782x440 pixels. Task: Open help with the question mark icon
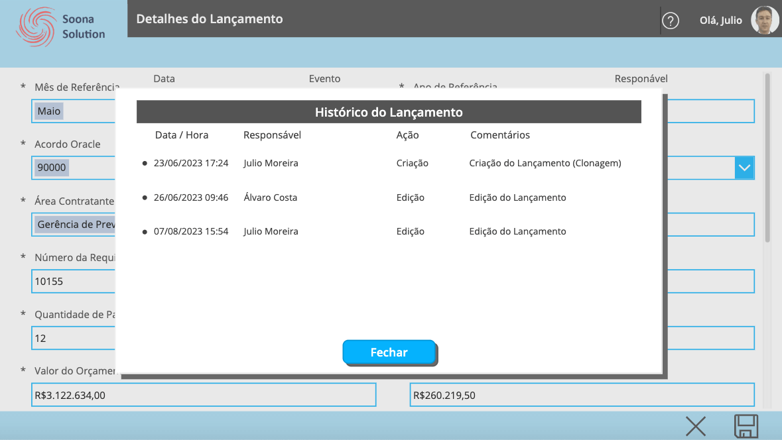click(x=671, y=21)
